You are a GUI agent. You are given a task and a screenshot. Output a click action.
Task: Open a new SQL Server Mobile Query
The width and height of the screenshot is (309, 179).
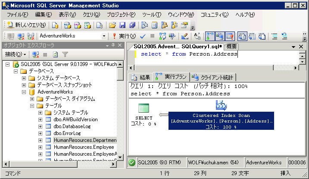(99, 25)
